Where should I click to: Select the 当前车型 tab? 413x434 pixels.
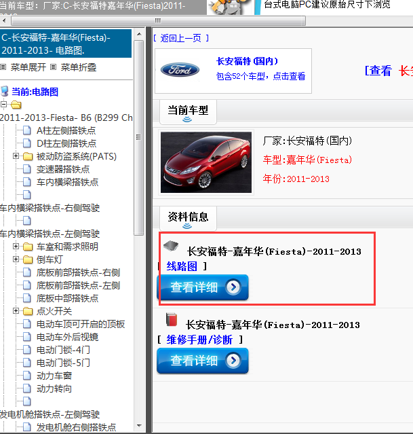188,112
